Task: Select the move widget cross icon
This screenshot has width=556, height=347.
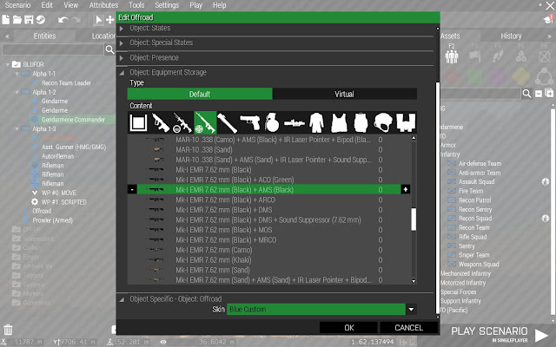Action: click(x=110, y=20)
